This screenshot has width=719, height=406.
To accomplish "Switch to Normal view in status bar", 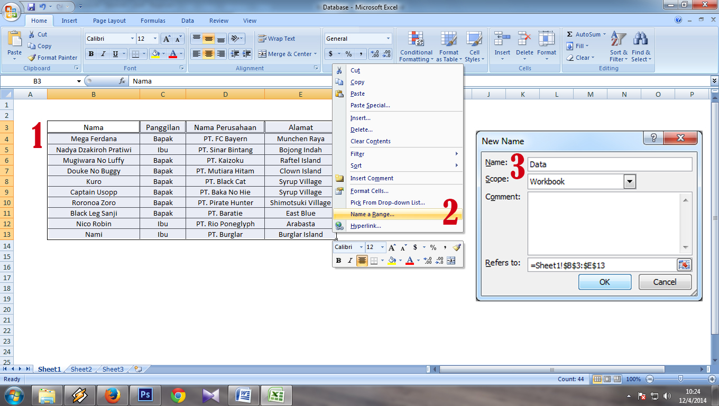I will (x=597, y=379).
